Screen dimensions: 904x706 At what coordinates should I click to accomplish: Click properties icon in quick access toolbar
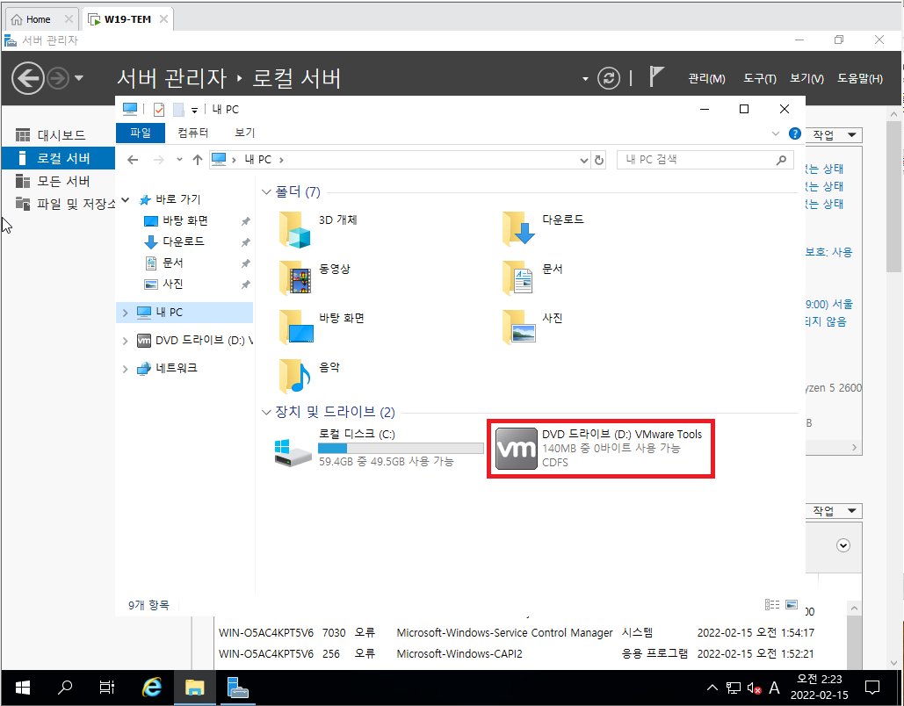158,110
